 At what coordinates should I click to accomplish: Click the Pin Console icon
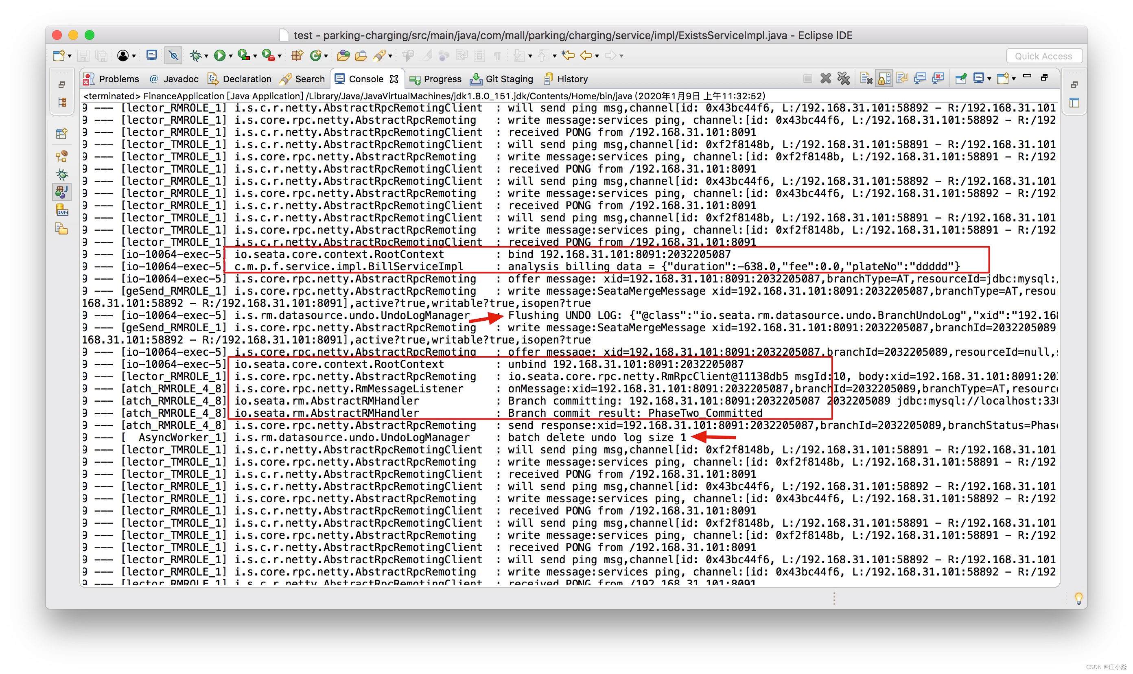[960, 79]
